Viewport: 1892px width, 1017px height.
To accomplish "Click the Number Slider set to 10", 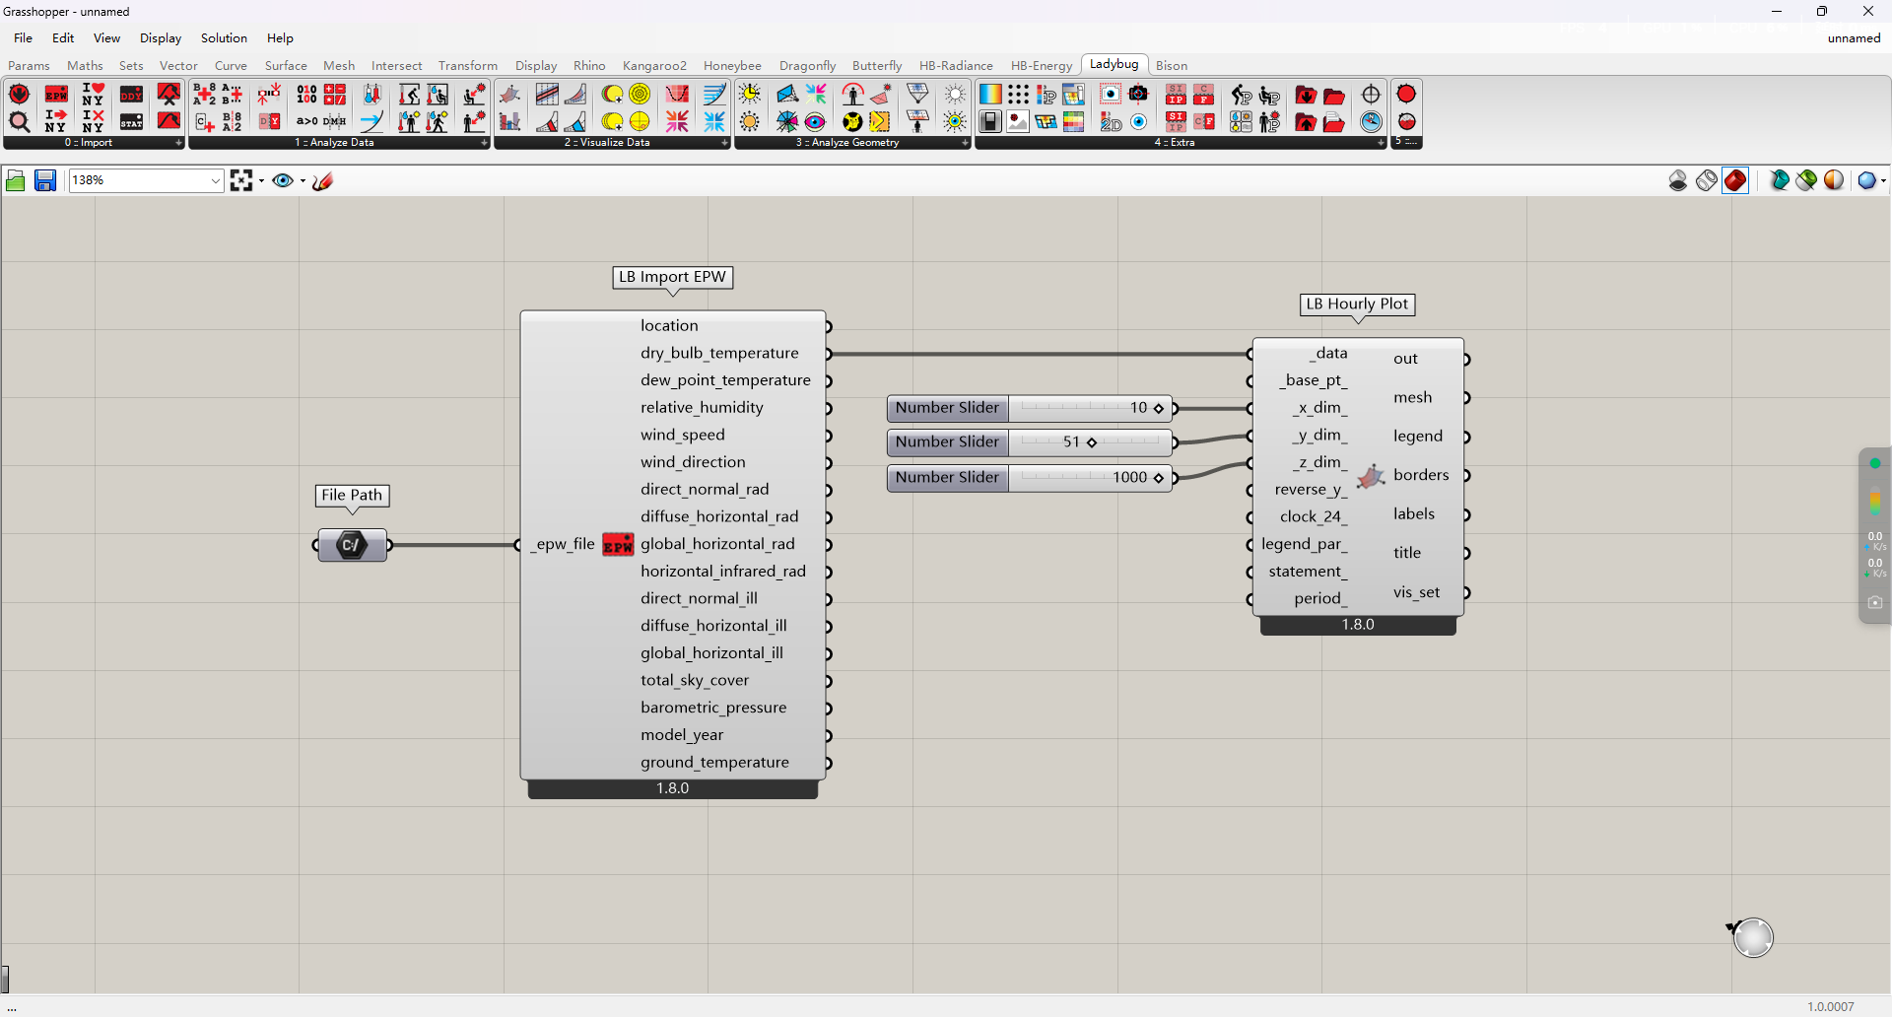I will pyautogui.click(x=1030, y=408).
